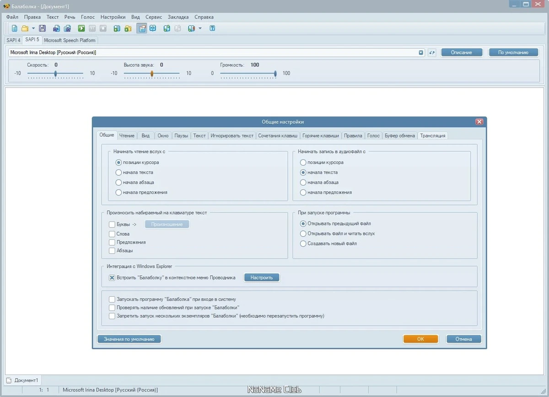Enable the Абзацы checkbox
This screenshot has width=549, height=397.
click(x=112, y=250)
